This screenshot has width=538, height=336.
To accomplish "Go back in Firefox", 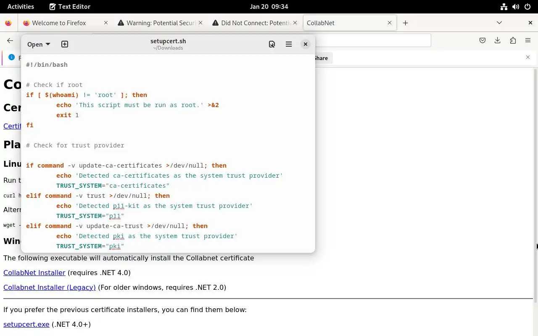I will [x=10, y=40].
